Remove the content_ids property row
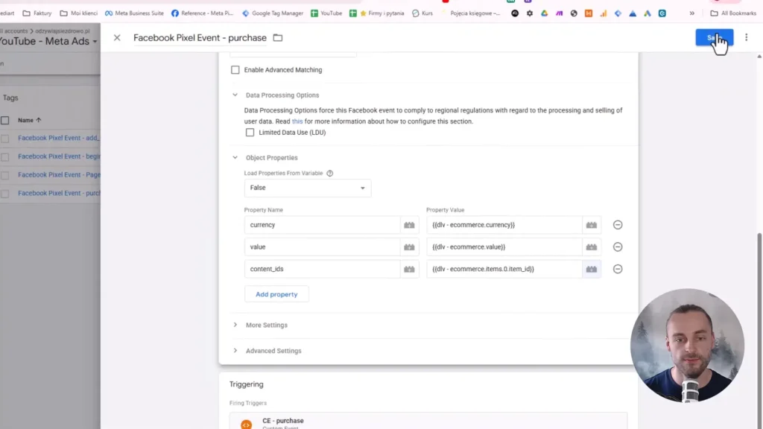 pos(618,269)
